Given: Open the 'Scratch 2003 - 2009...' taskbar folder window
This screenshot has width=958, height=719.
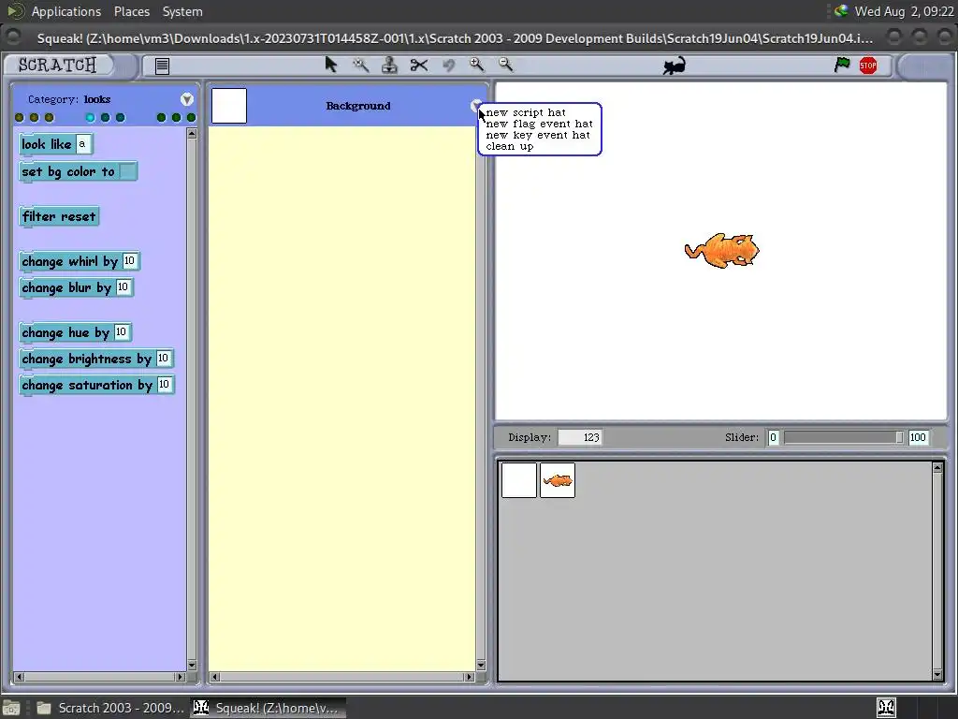Looking at the screenshot, I should [110, 708].
